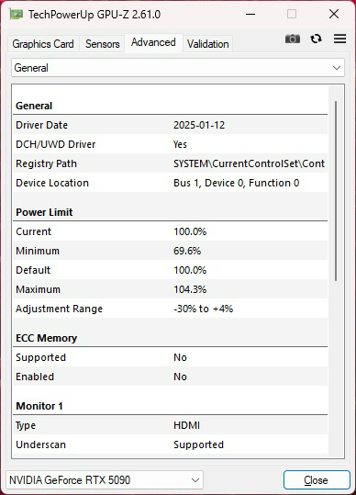Click the ECC Supported row label
This screenshot has height=495, width=356.
(40, 357)
